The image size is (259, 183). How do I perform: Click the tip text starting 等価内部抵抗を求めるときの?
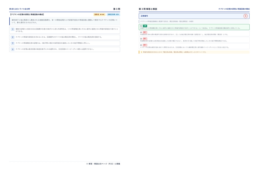[175, 52]
